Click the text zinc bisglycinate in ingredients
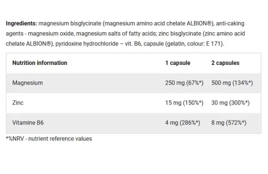The width and height of the screenshot is (268, 174). (x=180, y=33)
